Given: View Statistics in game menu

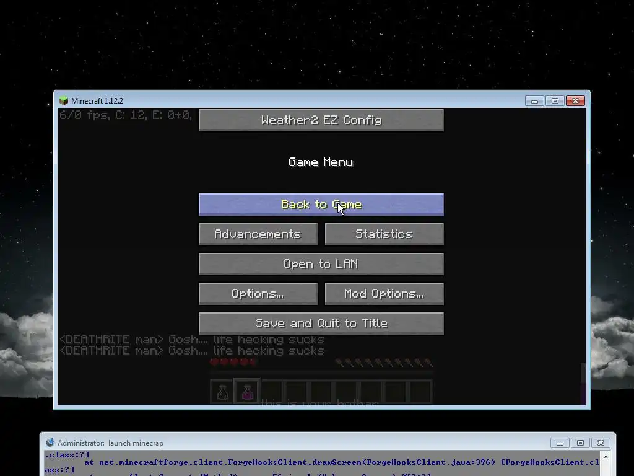Looking at the screenshot, I should pos(384,234).
